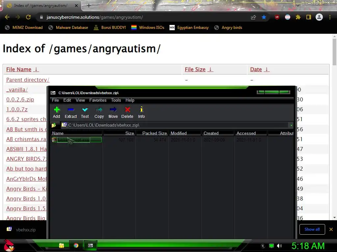This screenshot has height=252, width=337.
Task: Open the _vanilla/ folder link
Action: [x=17, y=90]
